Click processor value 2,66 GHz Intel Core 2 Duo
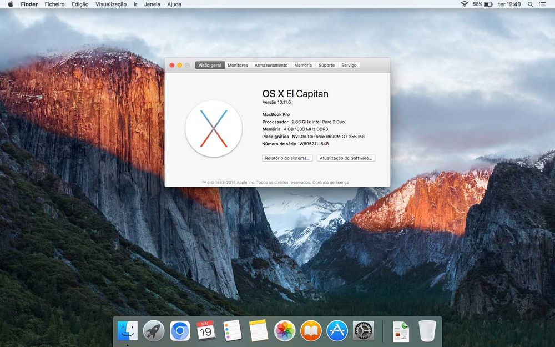 click(318, 122)
